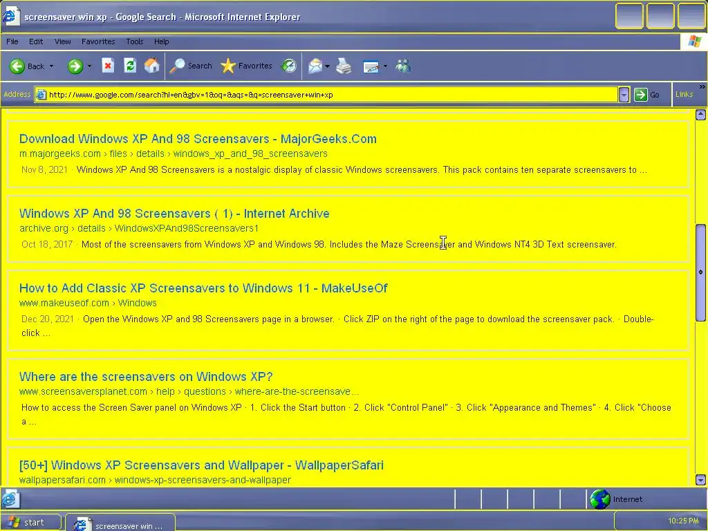Screen dimensions: 708x531
Task: Stop page loading with red X icon
Action: tap(108, 66)
